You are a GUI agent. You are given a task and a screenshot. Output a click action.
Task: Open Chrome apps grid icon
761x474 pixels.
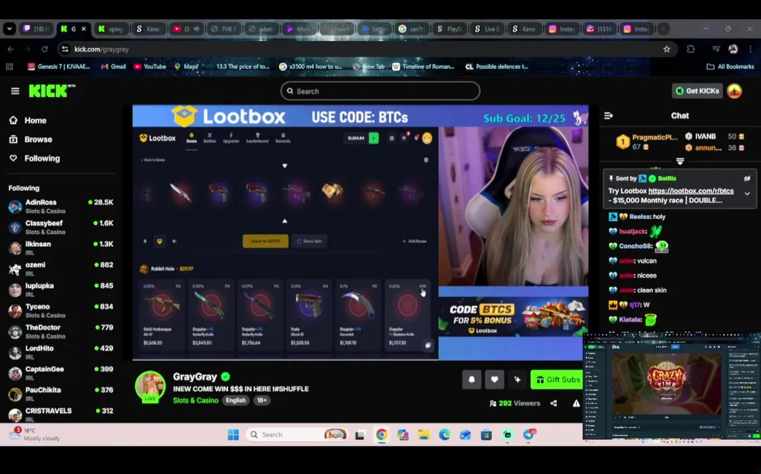click(x=9, y=66)
